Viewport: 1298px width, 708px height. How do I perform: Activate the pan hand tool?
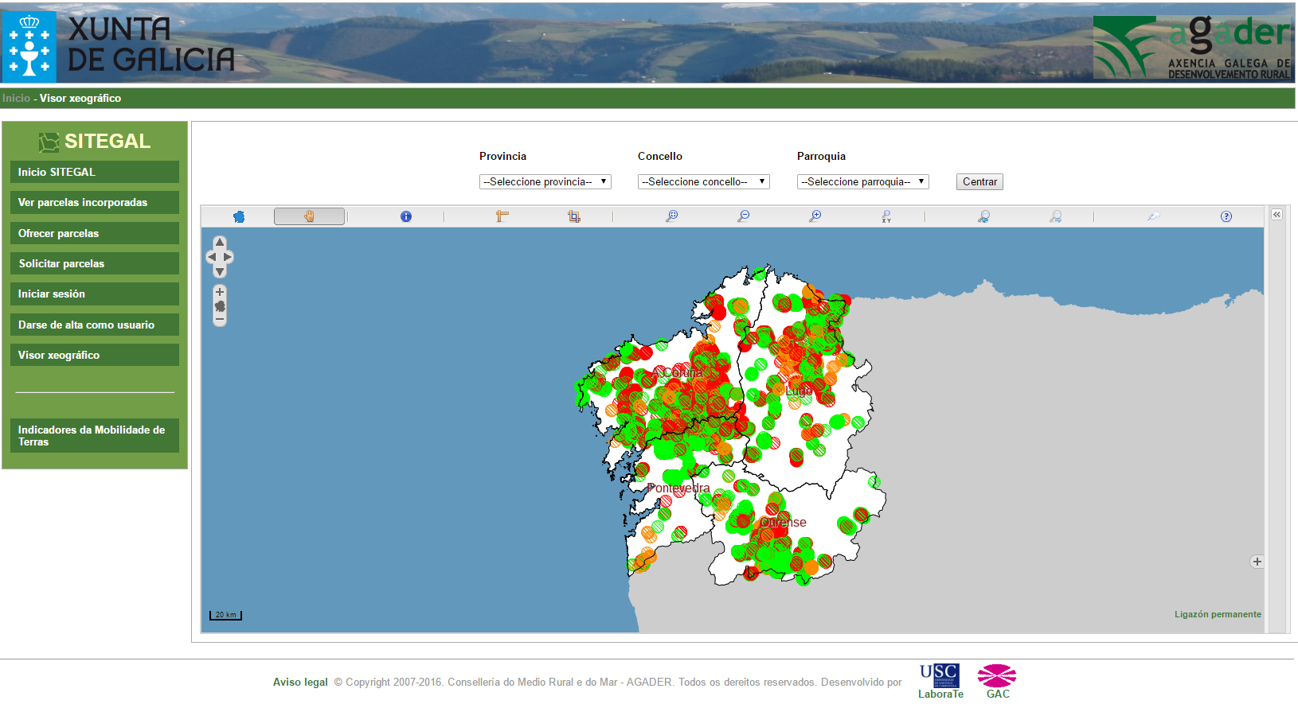[x=309, y=216]
